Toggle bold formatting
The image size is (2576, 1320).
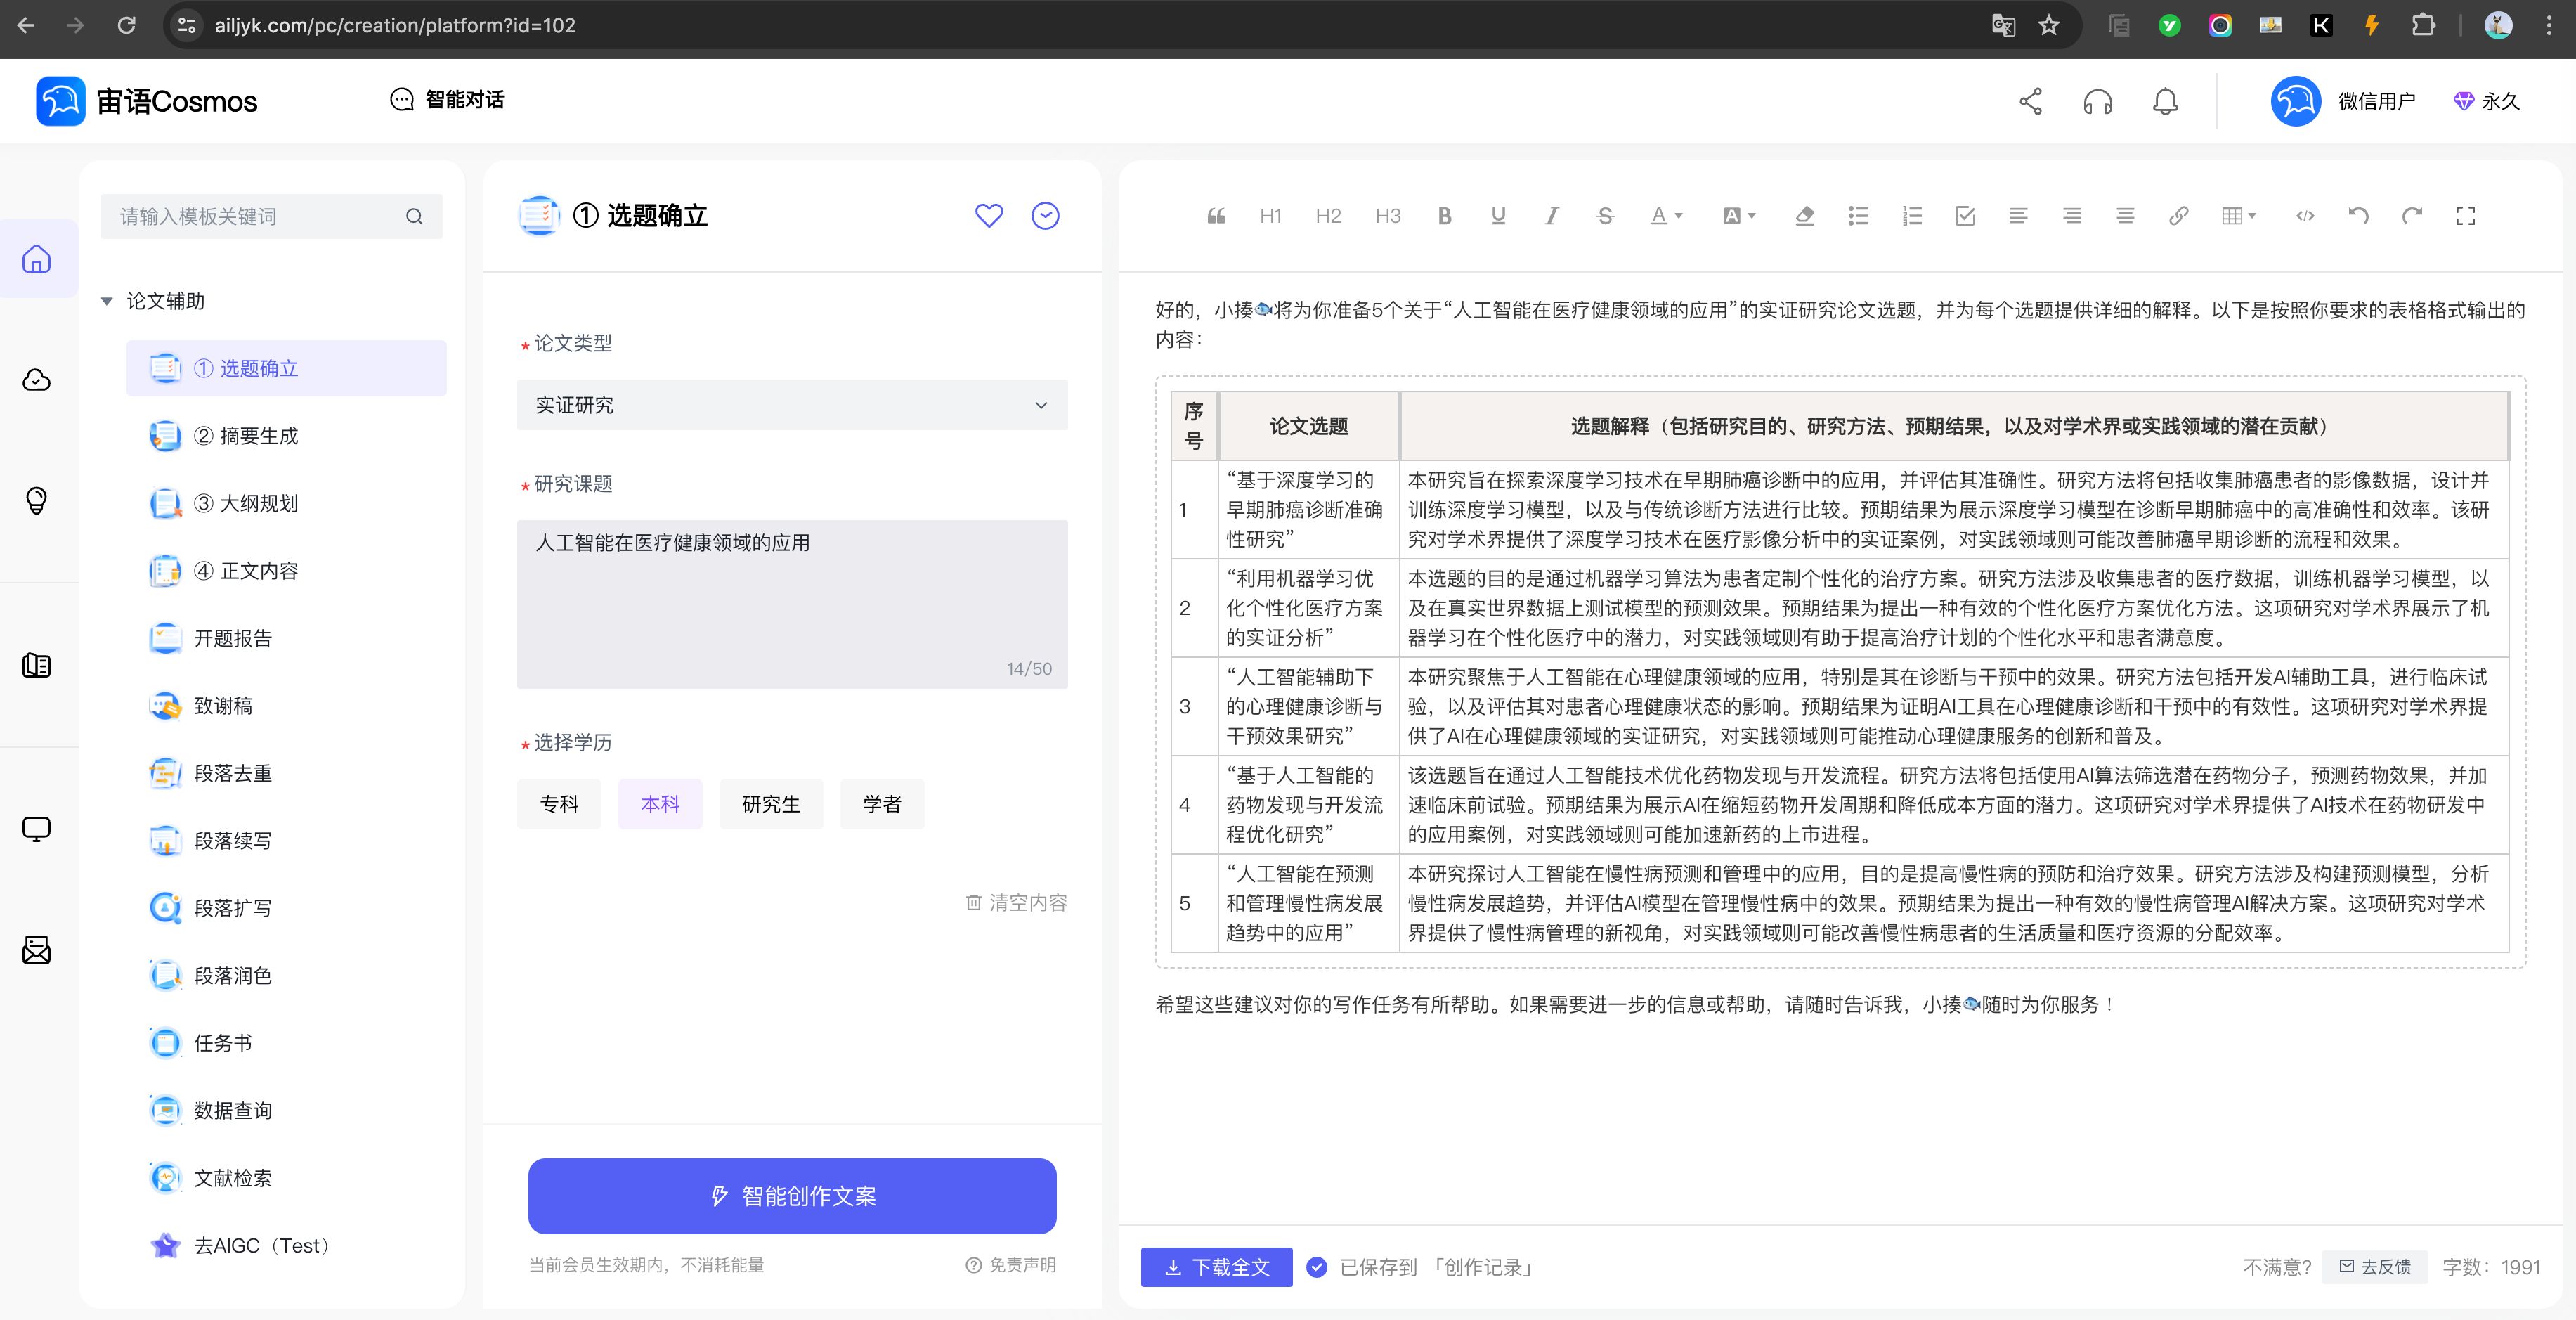(1444, 216)
